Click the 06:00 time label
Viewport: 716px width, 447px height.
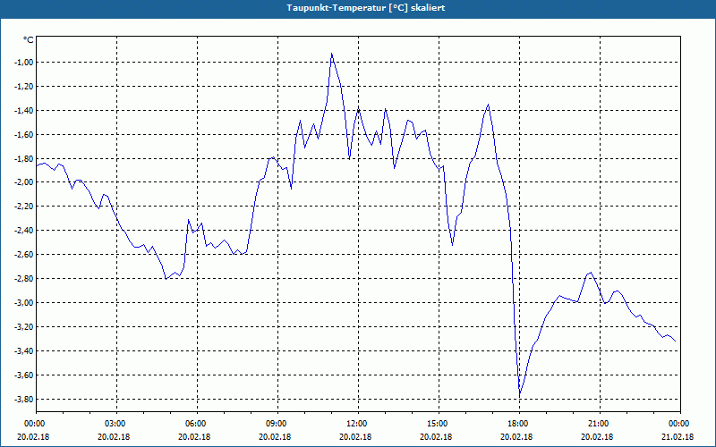pyautogui.click(x=197, y=424)
